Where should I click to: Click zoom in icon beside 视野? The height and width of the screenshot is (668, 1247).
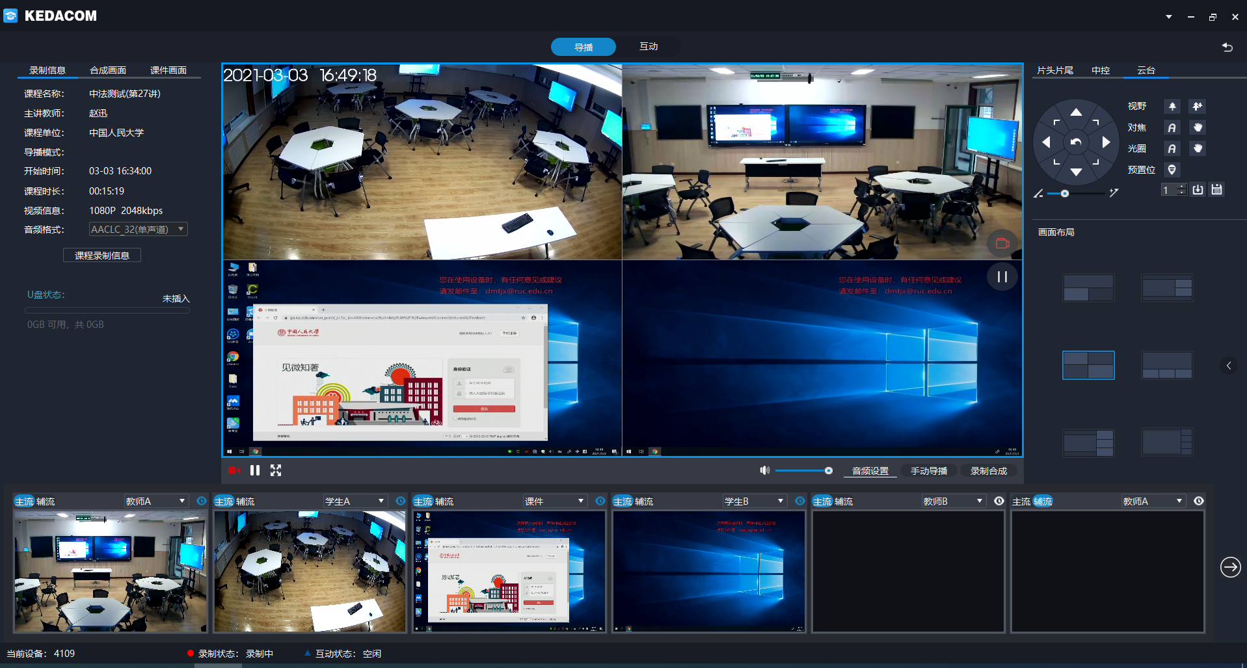(x=1172, y=106)
